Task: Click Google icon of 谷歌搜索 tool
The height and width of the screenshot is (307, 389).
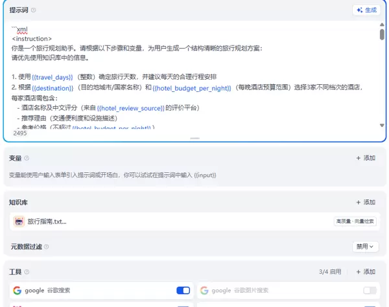Action: 18,290
